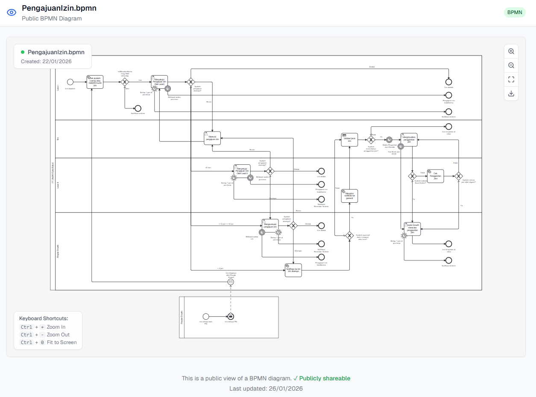Screen dimensions: 536x397
Task: Click the BPMN badge in the top right
Action: tap(515, 12)
